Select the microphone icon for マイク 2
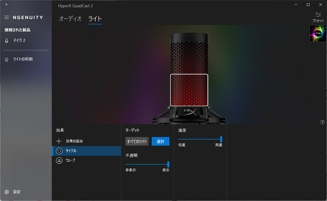The width and height of the screenshot is (327, 201). pyautogui.click(x=7, y=40)
